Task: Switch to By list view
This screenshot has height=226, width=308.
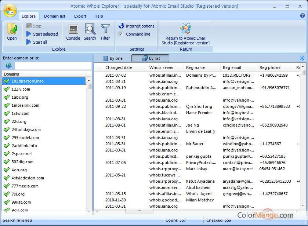Action: pyautogui.click(x=150, y=58)
